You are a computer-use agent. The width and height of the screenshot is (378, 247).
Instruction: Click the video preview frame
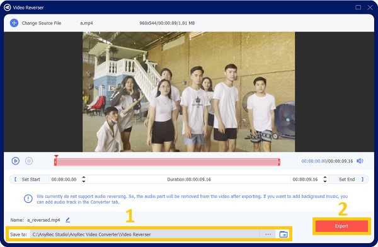pyautogui.click(x=188, y=91)
